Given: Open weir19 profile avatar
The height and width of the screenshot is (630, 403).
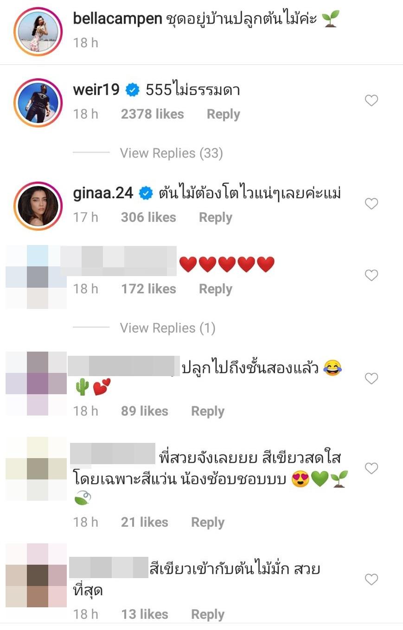Looking at the screenshot, I should (38, 102).
